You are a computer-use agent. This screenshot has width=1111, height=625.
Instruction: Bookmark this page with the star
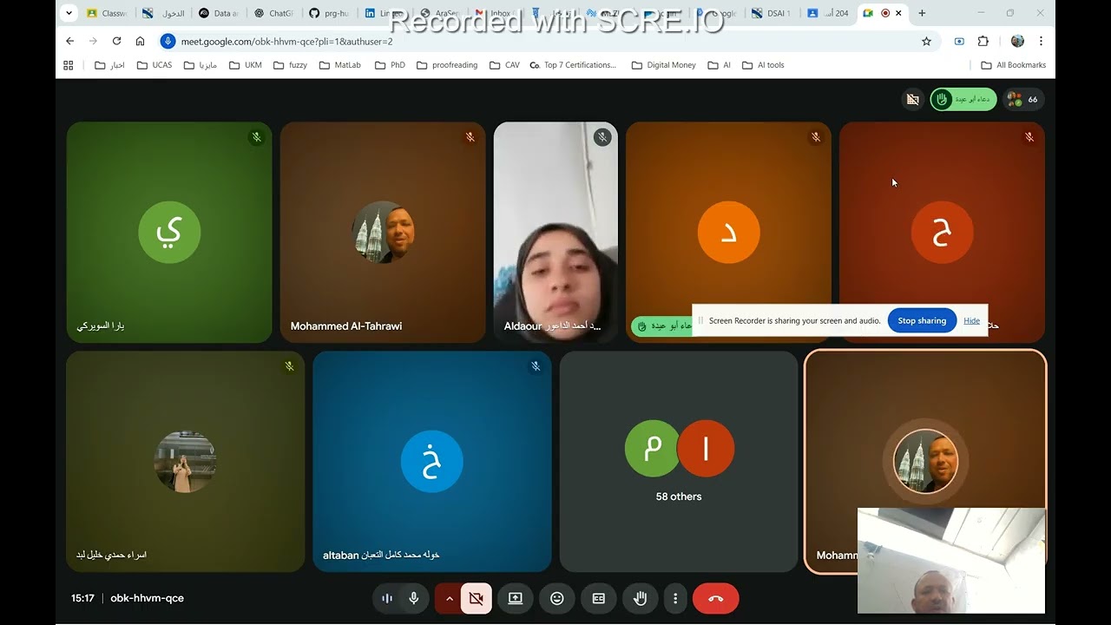tap(926, 41)
